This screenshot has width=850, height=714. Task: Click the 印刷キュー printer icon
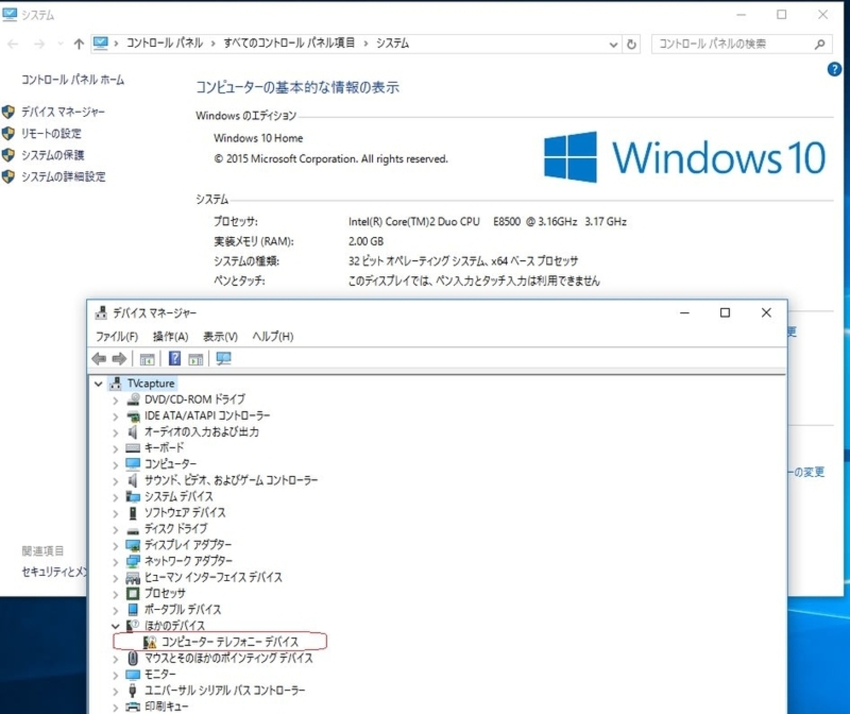click(x=133, y=706)
